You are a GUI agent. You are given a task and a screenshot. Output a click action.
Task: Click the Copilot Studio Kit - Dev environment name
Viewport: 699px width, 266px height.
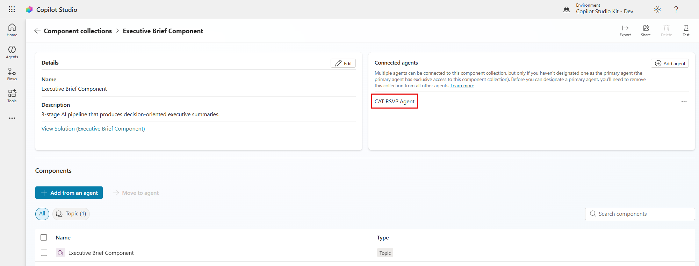click(605, 12)
